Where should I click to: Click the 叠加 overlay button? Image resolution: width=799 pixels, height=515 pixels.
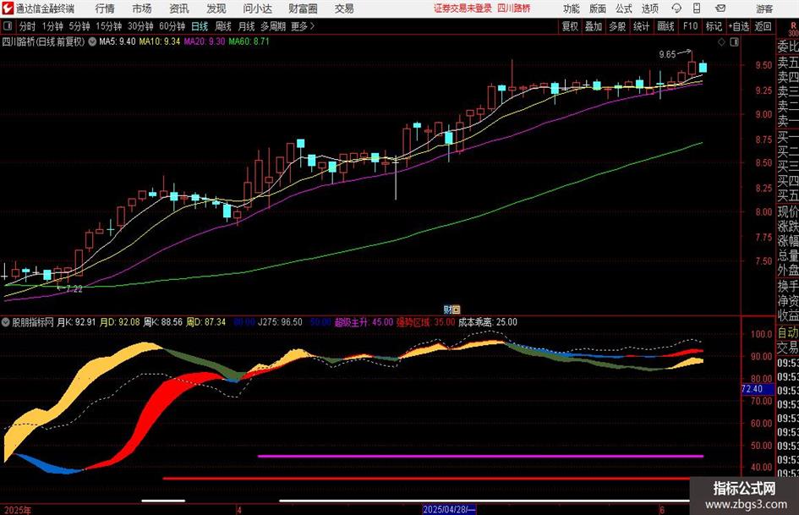pyautogui.click(x=594, y=26)
